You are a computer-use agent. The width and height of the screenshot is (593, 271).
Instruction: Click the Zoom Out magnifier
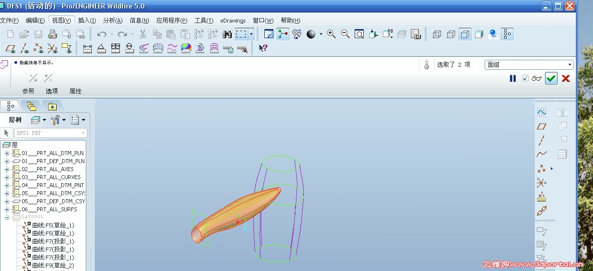click(345, 35)
